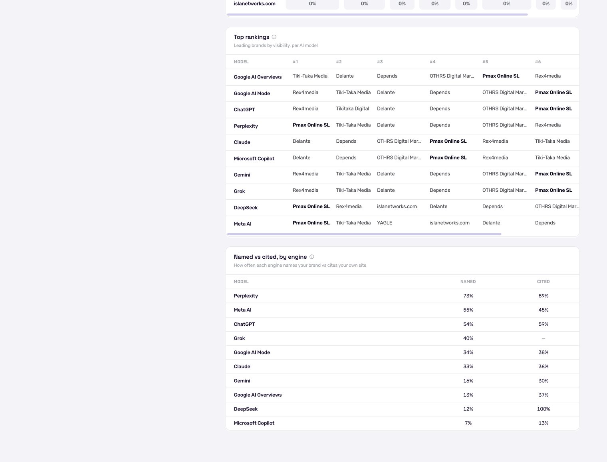Click the 16% named value for Gemini

(468, 381)
